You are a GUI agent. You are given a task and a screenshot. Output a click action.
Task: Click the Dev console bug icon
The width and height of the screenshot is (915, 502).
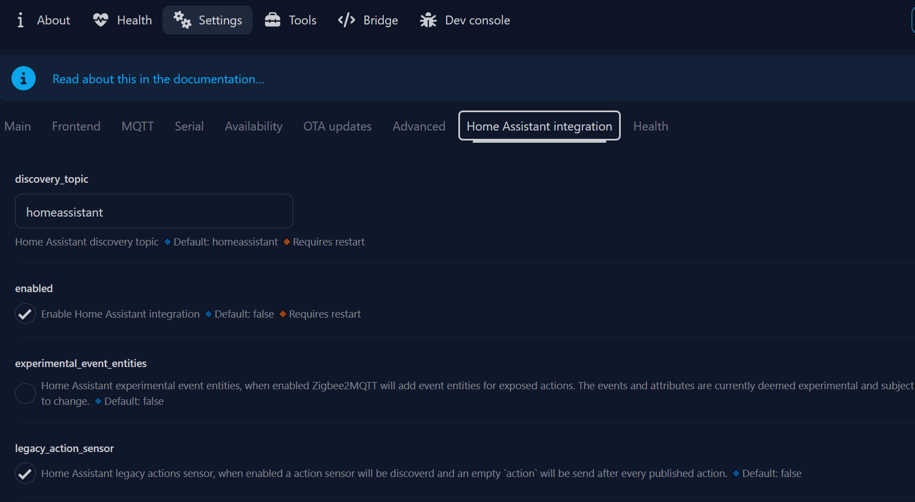point(428,20)
